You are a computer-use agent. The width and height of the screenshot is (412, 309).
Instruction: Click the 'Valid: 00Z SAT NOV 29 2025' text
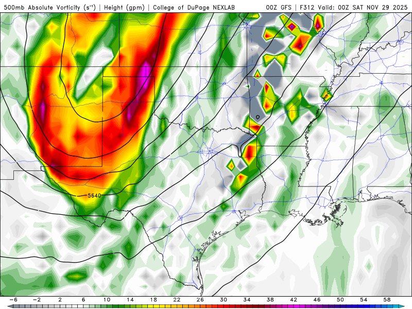[363, 8]
